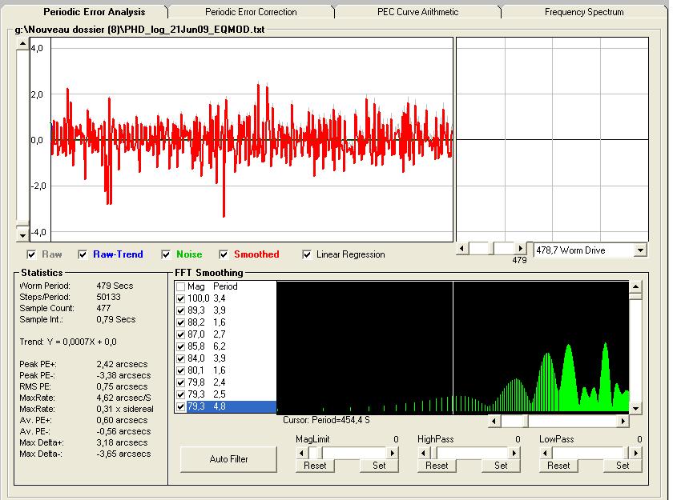Uncheck FFT row 80,1 period 1,6
Image resolution: width=673 pixels, height=500 pixels.
click(181, 370)
